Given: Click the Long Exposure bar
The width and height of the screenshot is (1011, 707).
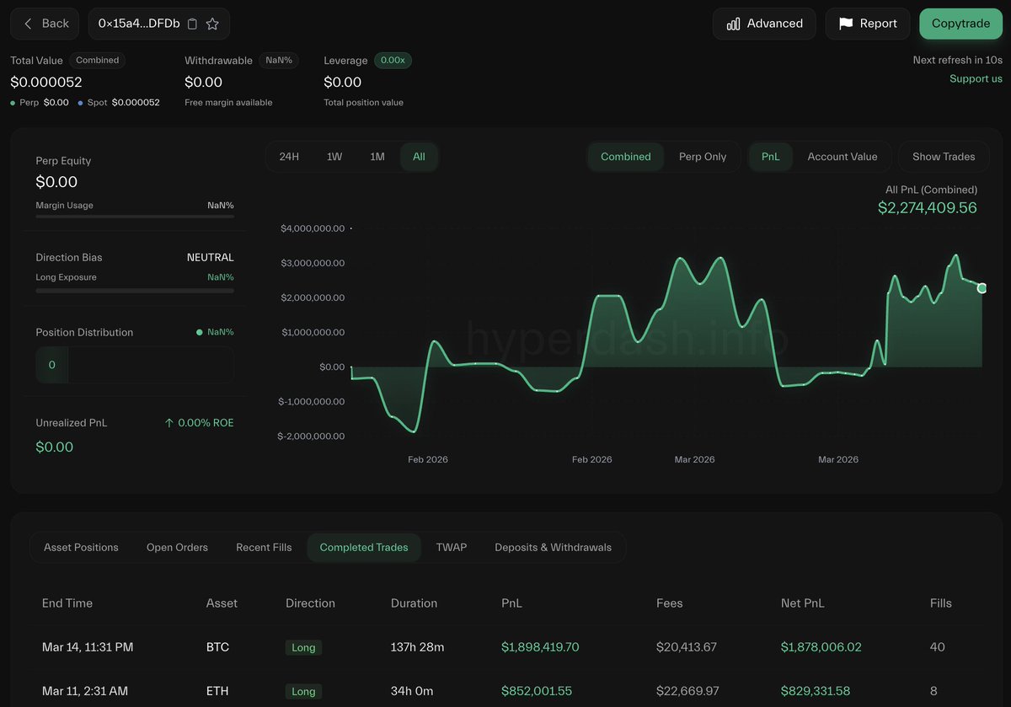Looking at the screenshot, I should 135,291.
